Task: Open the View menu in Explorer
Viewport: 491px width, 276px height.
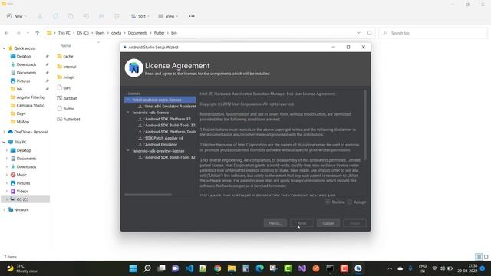Action: (168, 16)
